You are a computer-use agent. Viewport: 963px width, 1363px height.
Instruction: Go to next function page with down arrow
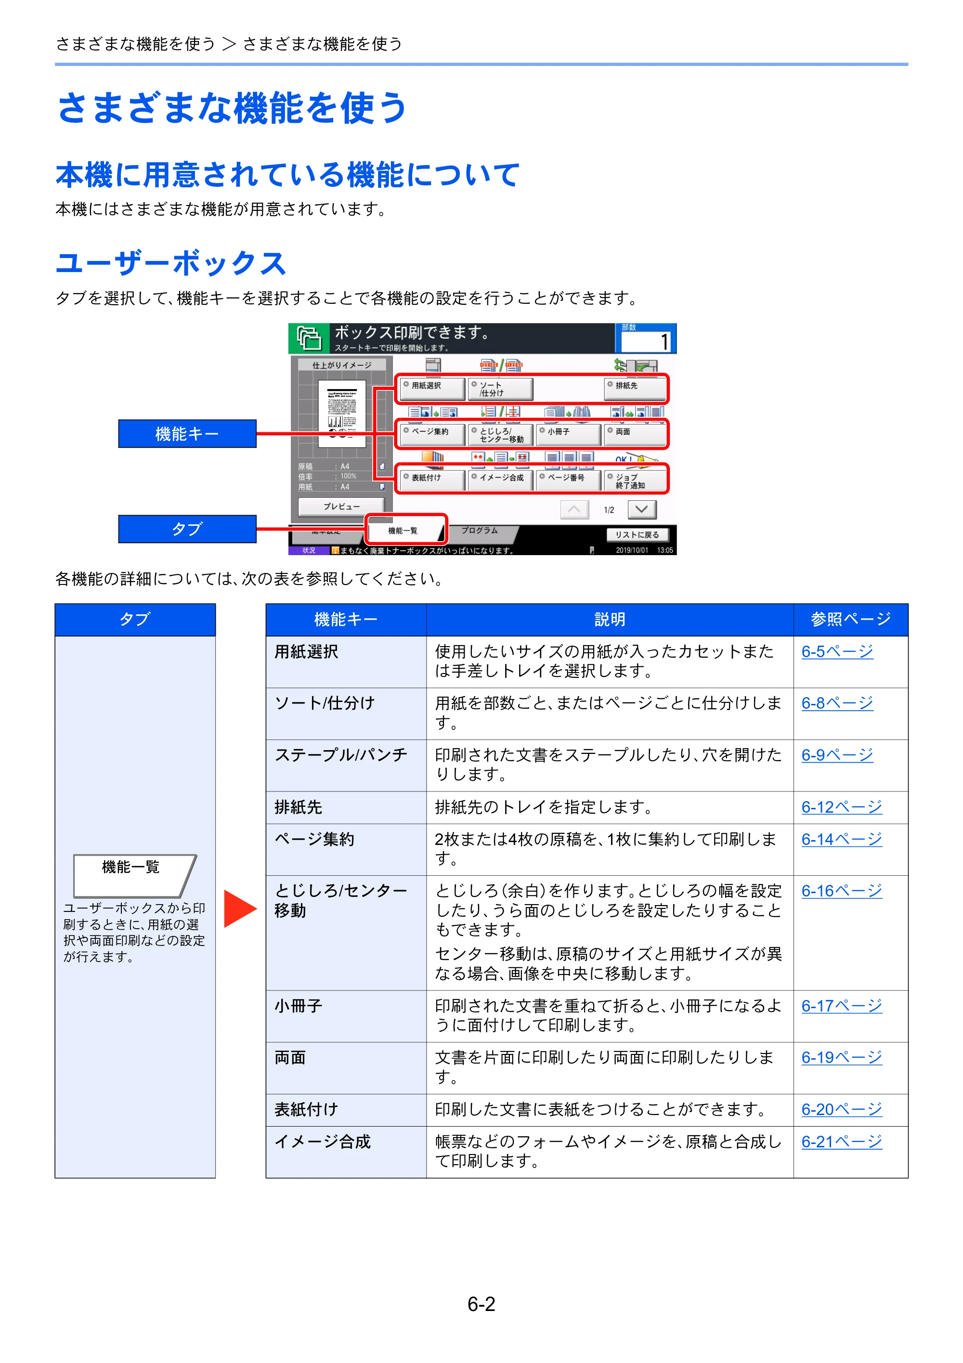[x=642, y=509]
